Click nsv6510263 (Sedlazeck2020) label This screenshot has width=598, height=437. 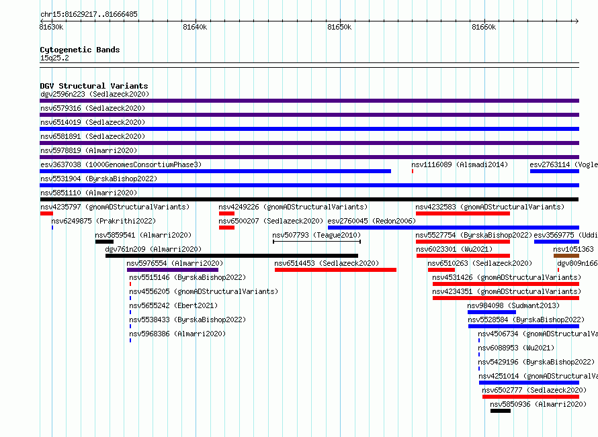(x=480, y=263)
